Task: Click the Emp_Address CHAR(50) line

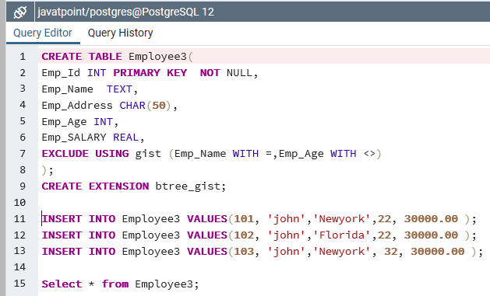Action: click(110, 106)
